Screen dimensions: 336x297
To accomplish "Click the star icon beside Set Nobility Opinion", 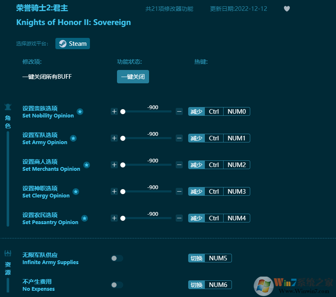I will pyautogui.click(x=80, y=112).
